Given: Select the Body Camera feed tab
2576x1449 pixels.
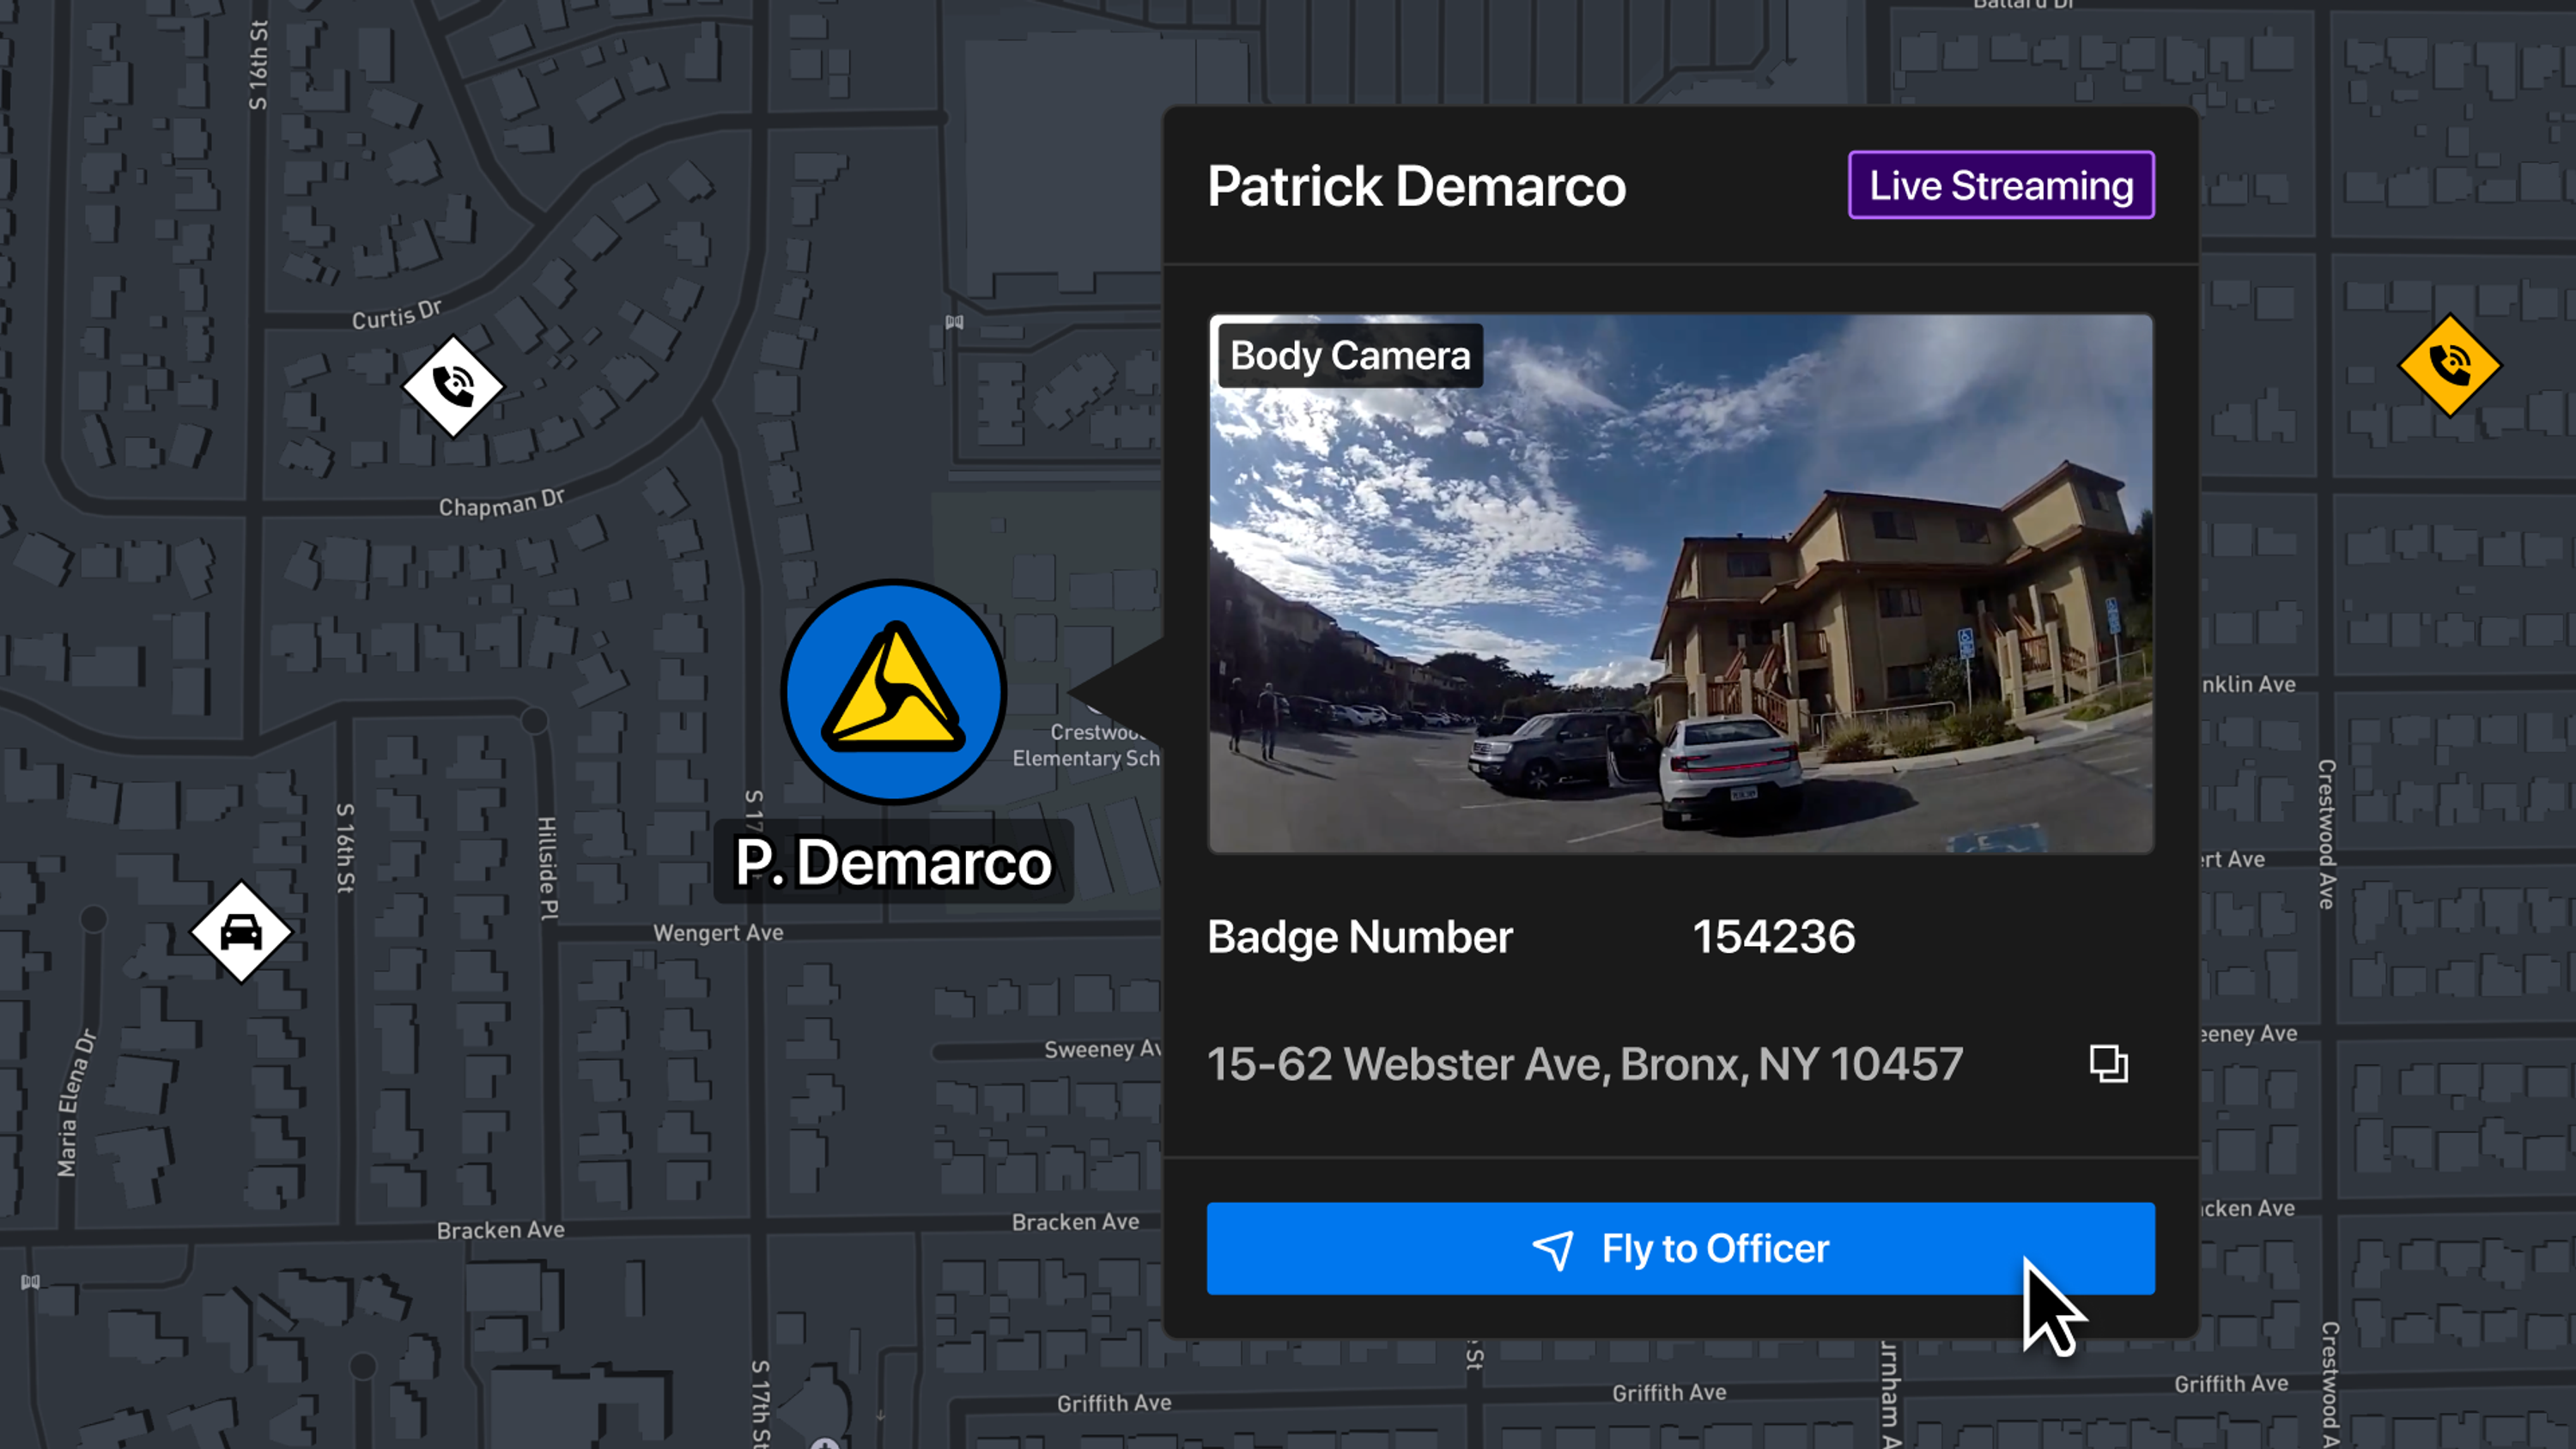Looking at the screenshot, I should point(1348,355).
